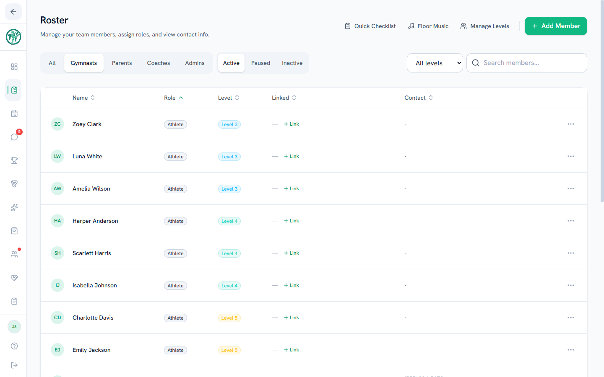Open row actions menu for Charlotte Davis
Screen dimensions: 604x377
pyautogui.click(x=571, y=318)
